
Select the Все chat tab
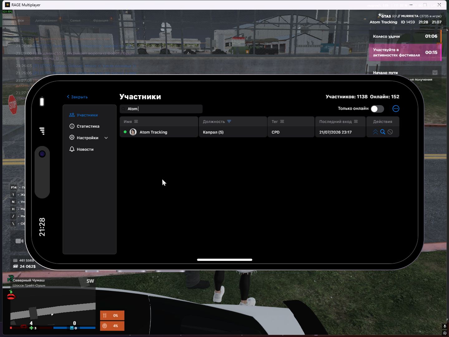21,21
